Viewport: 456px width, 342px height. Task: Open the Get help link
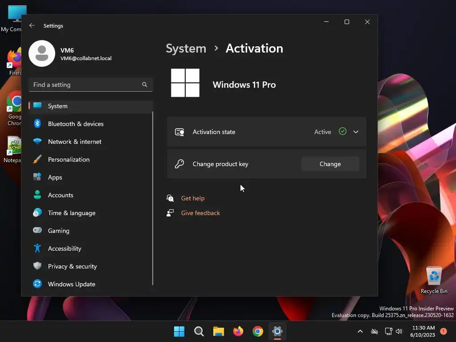point(193,198)
